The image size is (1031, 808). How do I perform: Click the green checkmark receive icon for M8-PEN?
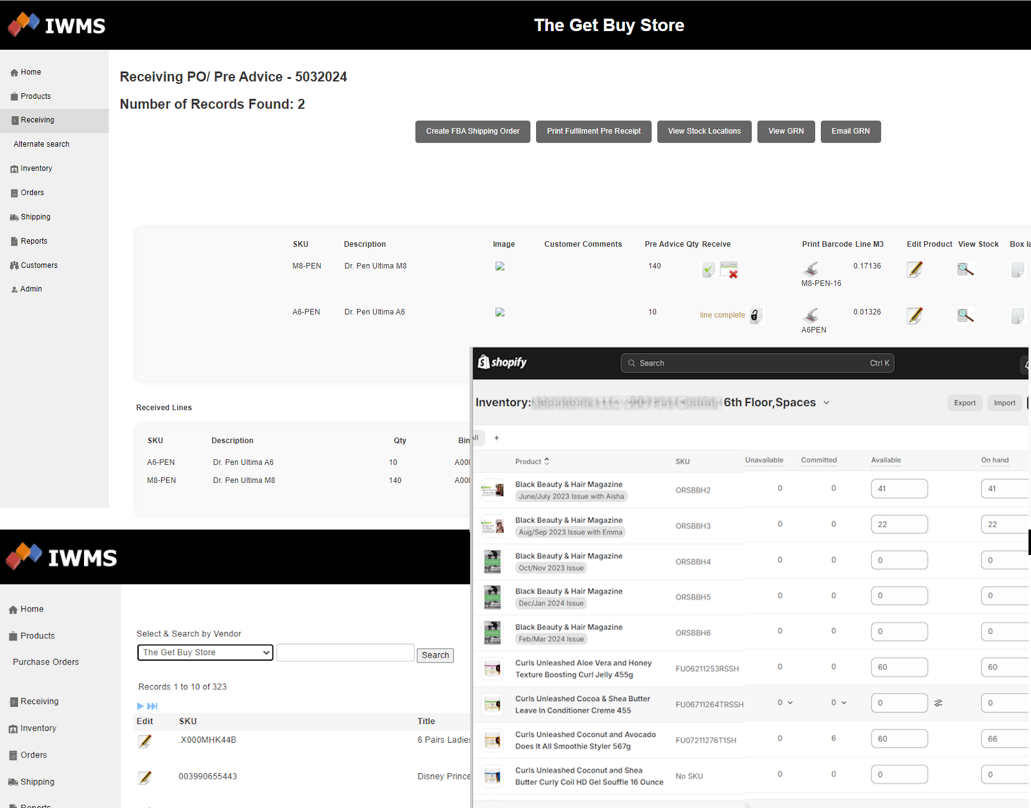tap(708, 270)
